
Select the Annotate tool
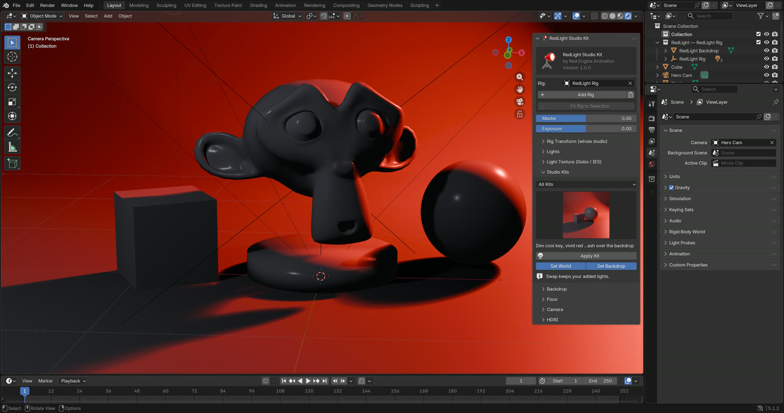point(12,133)
